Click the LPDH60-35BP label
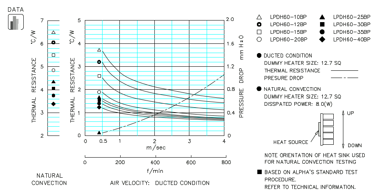 [352, 32]
